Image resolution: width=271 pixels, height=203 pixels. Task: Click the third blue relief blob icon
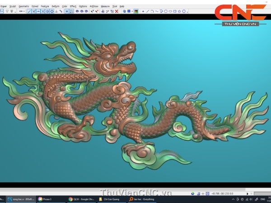[86, 11]
